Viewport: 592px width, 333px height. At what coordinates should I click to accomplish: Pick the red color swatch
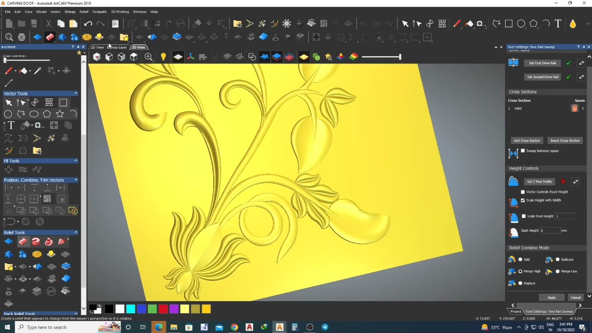[x=163, y=309]
